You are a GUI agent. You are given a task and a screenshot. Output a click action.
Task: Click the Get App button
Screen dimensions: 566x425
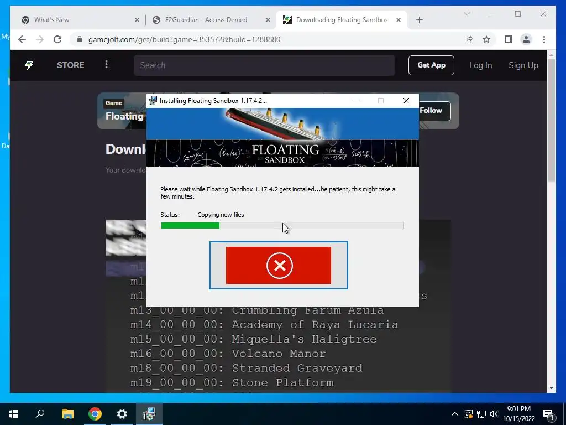pos(431,65)
